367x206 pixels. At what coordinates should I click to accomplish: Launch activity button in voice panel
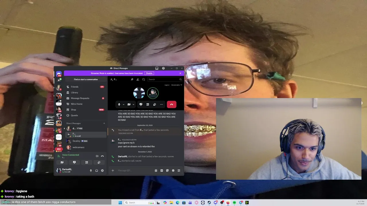[x=87, y=162]
